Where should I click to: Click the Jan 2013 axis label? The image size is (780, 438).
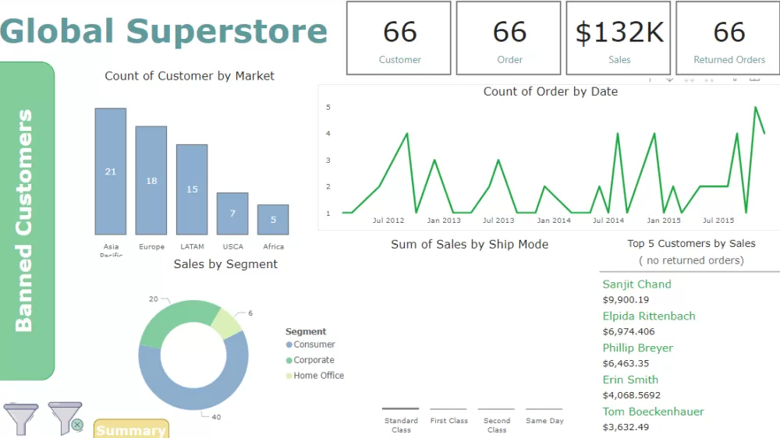(x=444, y=221)
